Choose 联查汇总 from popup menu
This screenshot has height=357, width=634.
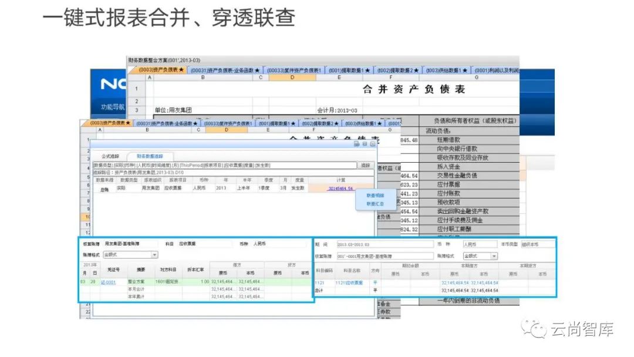tap(375, 204)
